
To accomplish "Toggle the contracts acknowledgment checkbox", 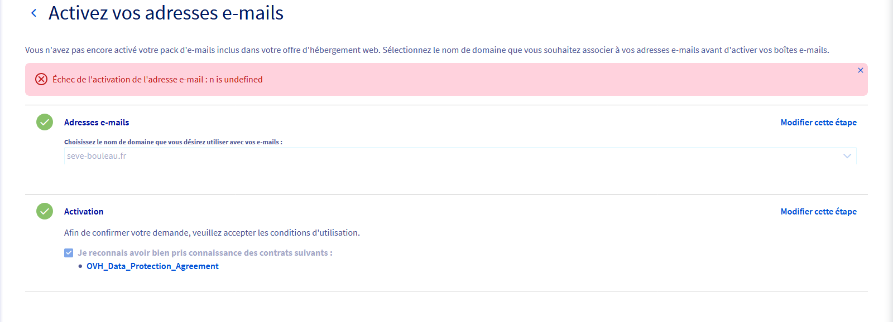I will coord(69,253).
